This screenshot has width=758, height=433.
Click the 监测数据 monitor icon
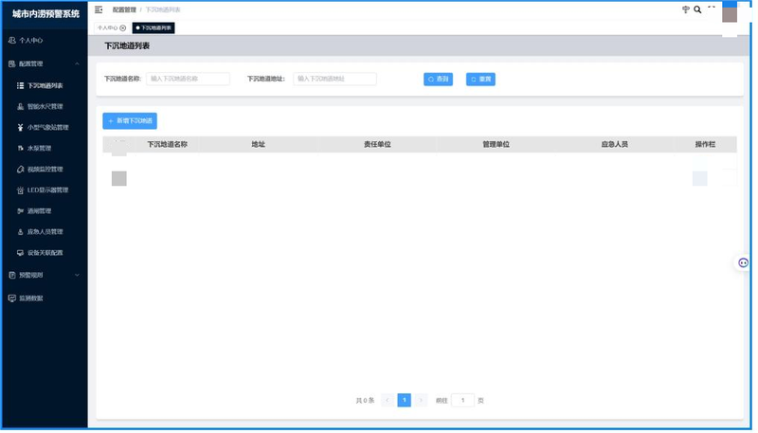12,298
